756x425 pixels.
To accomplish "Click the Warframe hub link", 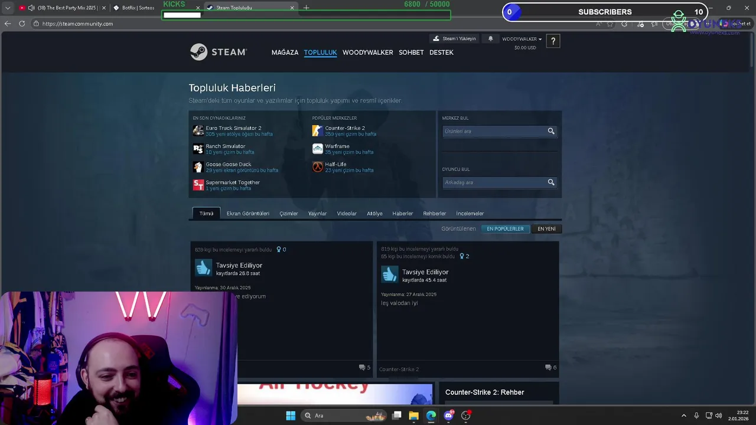I will click(337, 146).
